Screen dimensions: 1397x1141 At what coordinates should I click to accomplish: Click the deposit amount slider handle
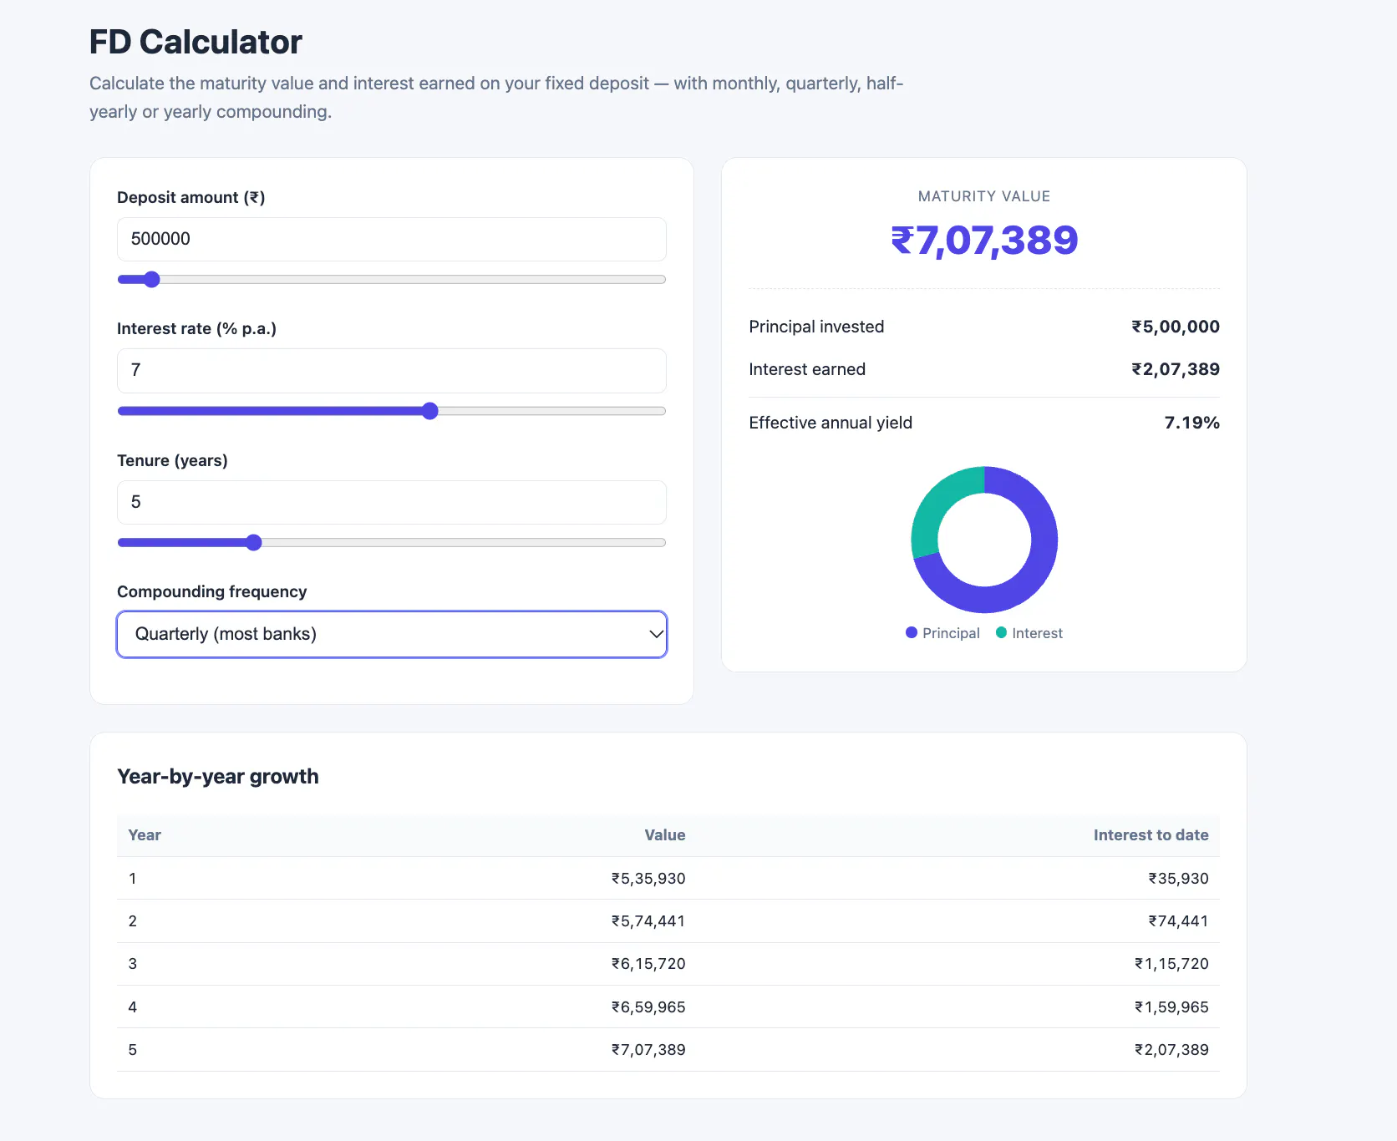(151, 280)
